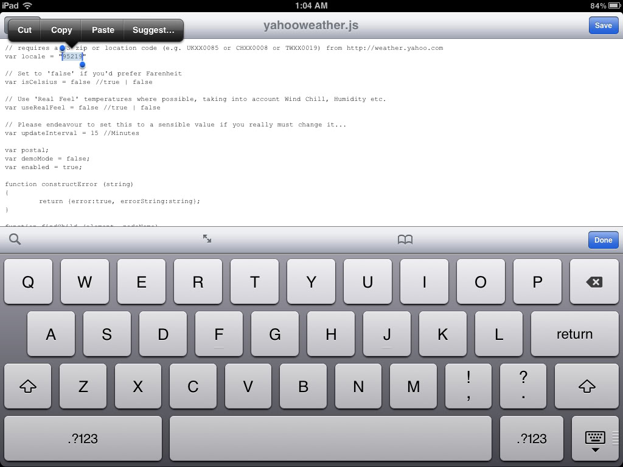
Task: Tap the D key
Action: [163, 334]
